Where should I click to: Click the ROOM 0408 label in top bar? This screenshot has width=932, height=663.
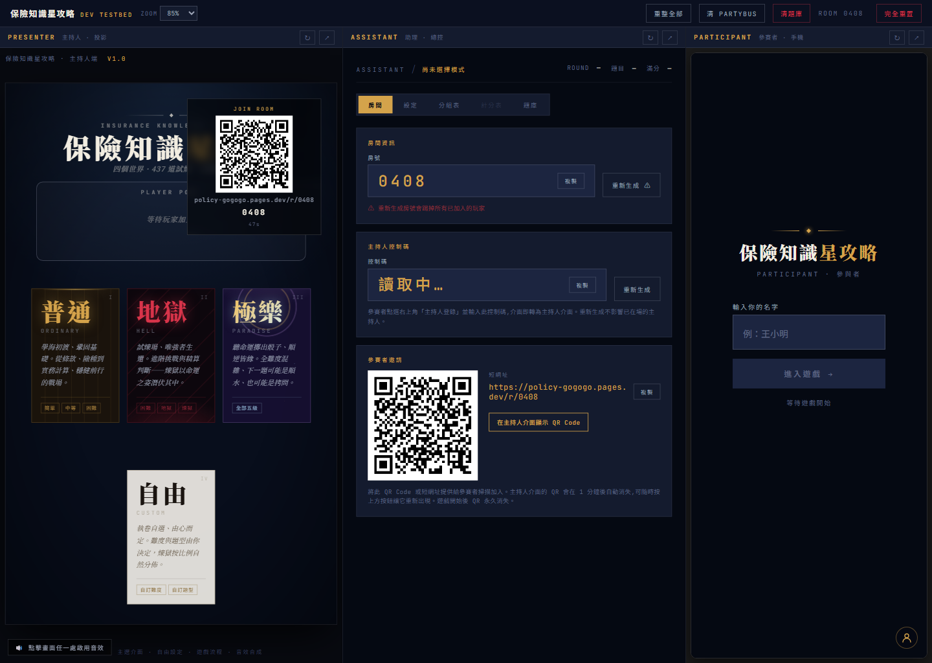(840, 14)
